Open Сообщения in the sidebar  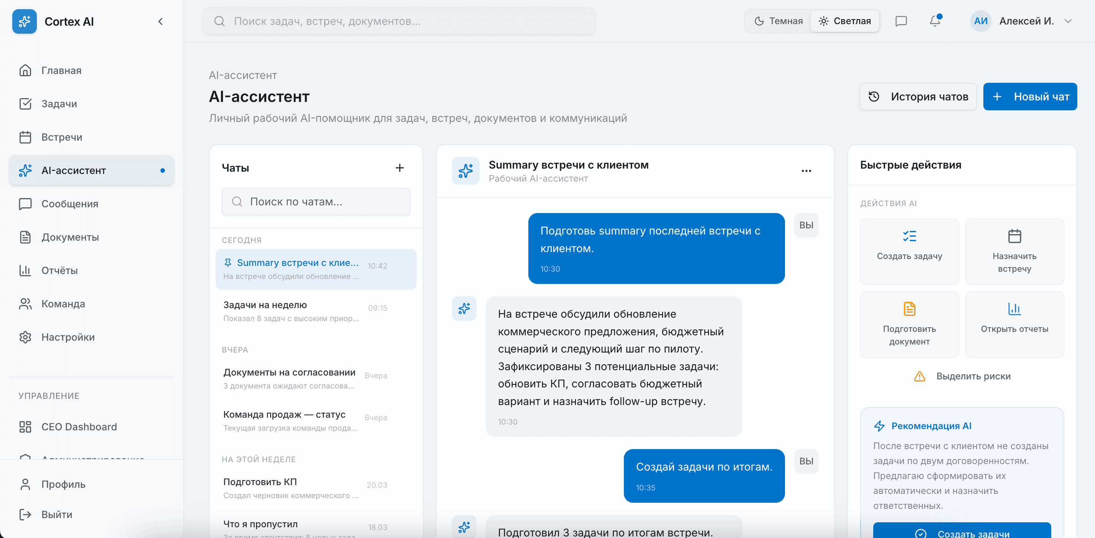(x=91, y=204)
